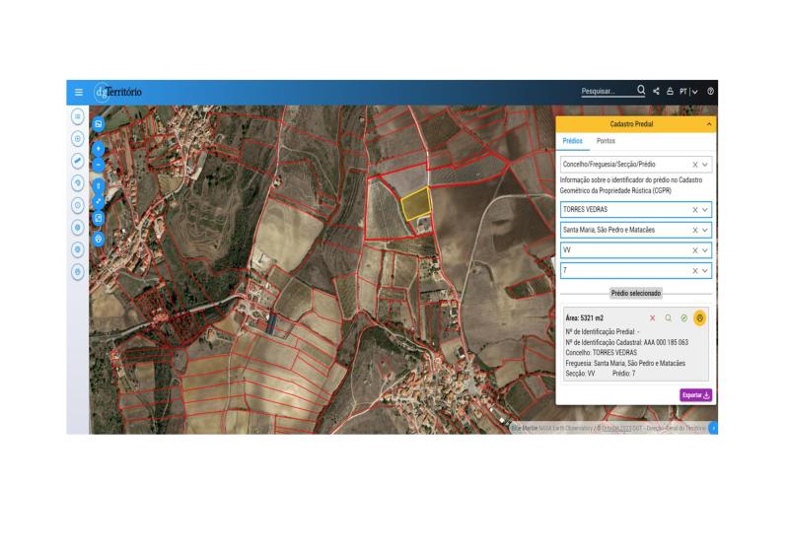Select the Prédios tab
This screenshot has height=557, width=789.
[573, 142]
